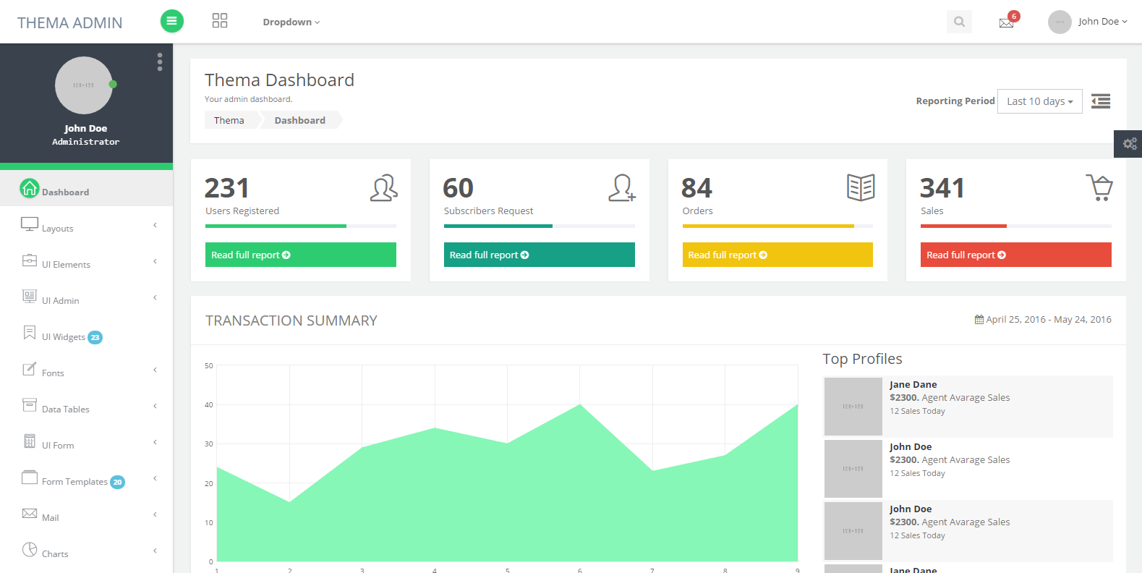Click the search magnifier icon
Viewport: 1142px width, 573px height.
(959, 22)
